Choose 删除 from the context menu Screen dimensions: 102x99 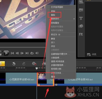pyautogui.click(x=53, y=15)
